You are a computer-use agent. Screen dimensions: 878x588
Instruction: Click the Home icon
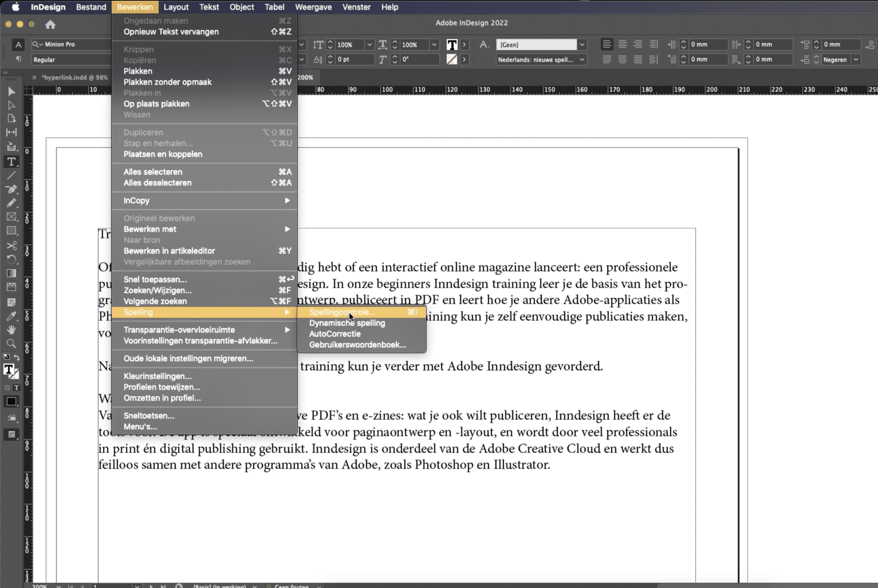click(x=50, y=25)
